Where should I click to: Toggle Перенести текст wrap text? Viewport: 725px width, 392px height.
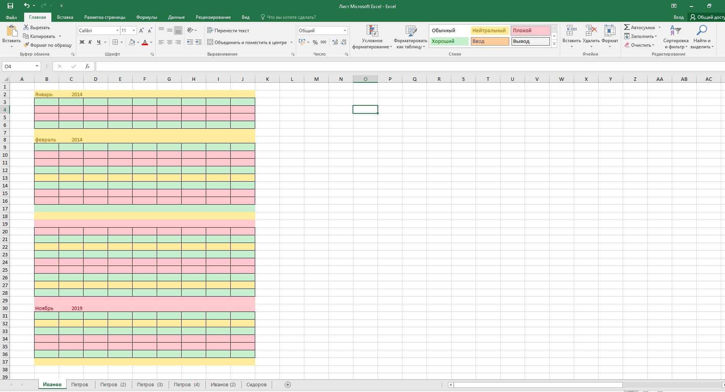coord(228,30)
